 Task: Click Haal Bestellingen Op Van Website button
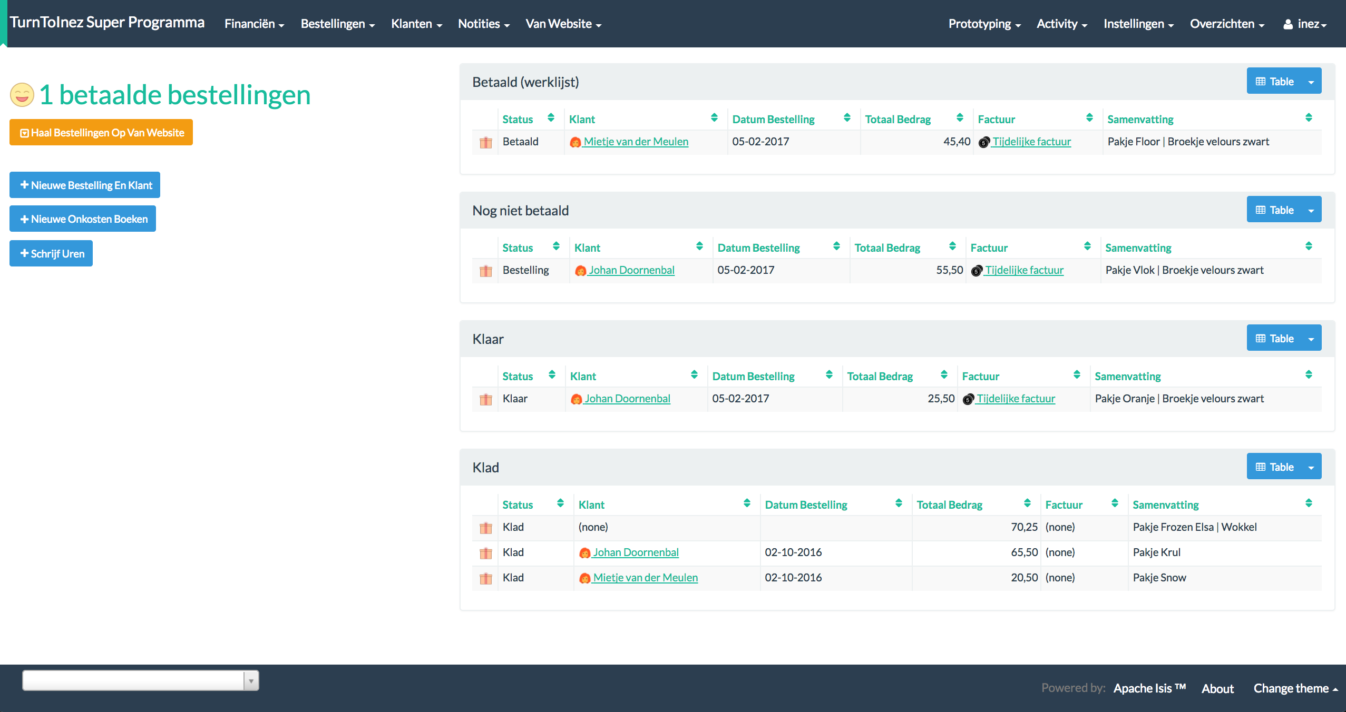click(101, 133)
